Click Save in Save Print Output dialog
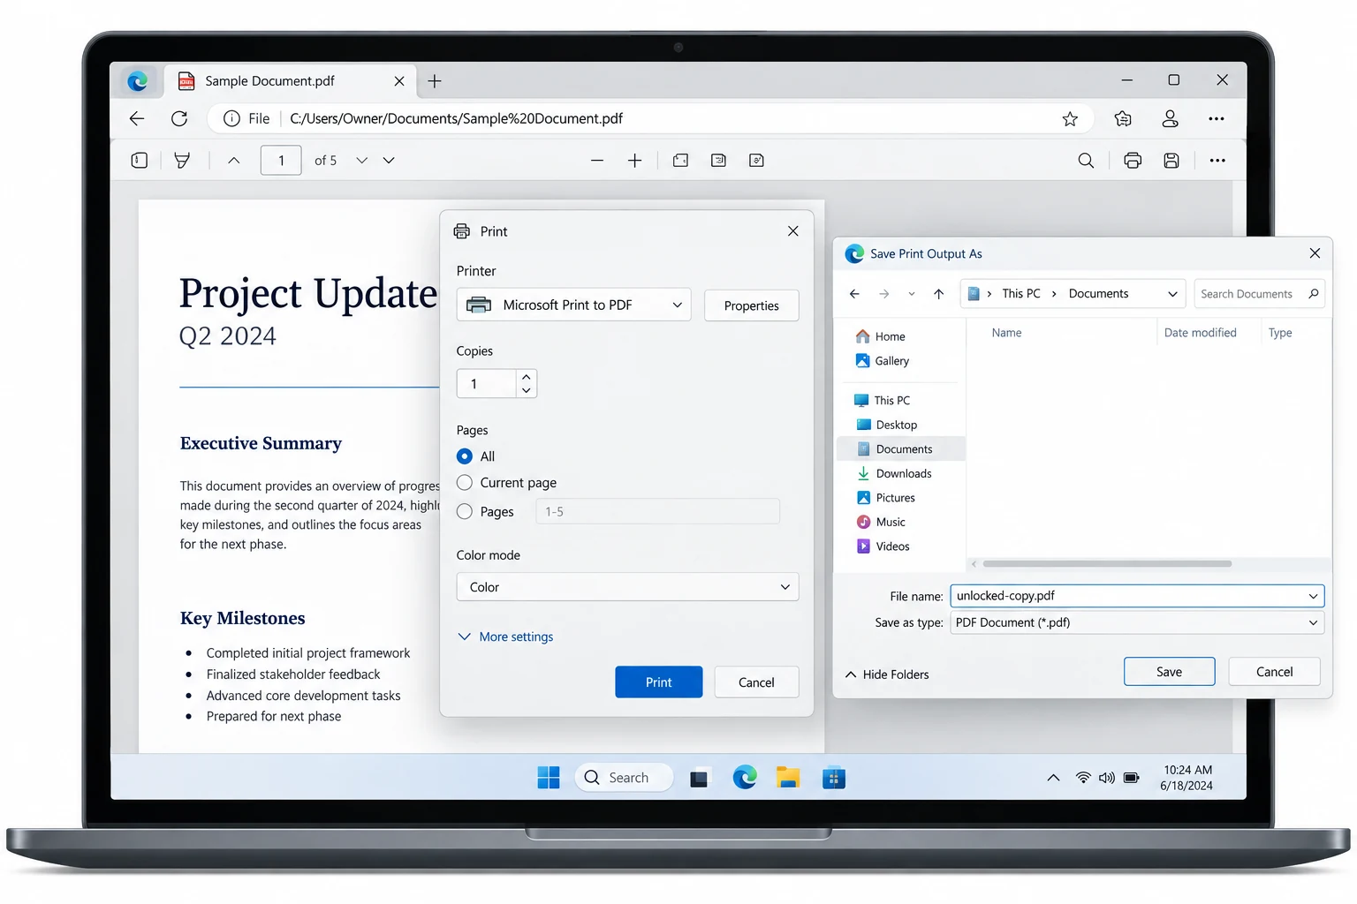Image resolution: width=1357 pixels, height=904 pixels. (1170, 672)
